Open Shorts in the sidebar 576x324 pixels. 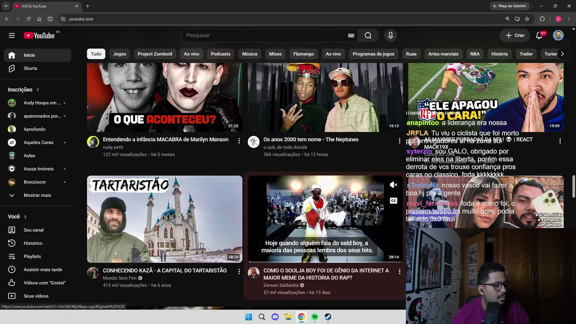click(38, 68)
